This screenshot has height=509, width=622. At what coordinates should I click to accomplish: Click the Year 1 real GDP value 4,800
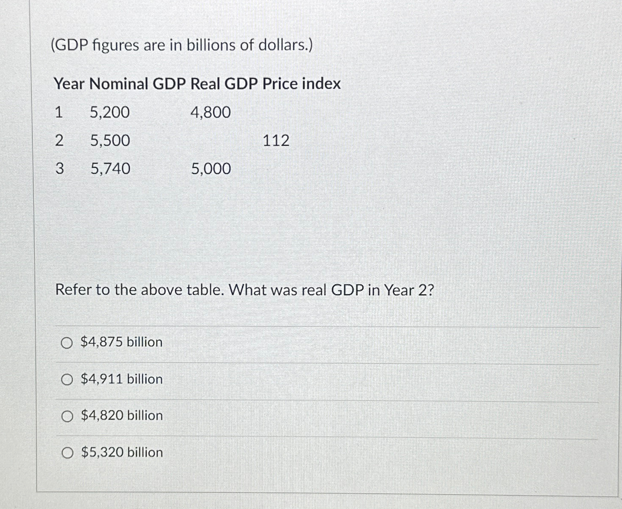pos(210,112)
